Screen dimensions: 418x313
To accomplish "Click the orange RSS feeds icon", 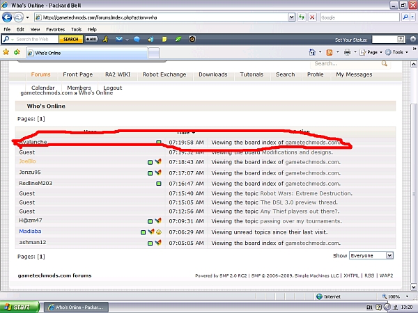I will pos(330,52).
